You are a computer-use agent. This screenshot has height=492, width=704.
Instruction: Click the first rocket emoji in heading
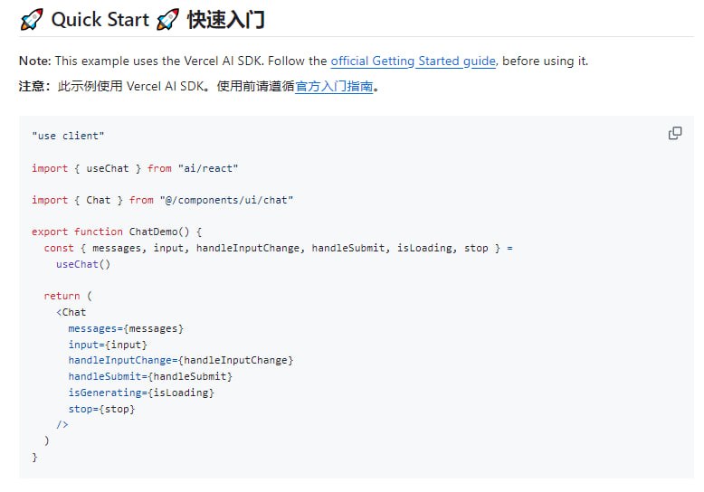[32, 20]
